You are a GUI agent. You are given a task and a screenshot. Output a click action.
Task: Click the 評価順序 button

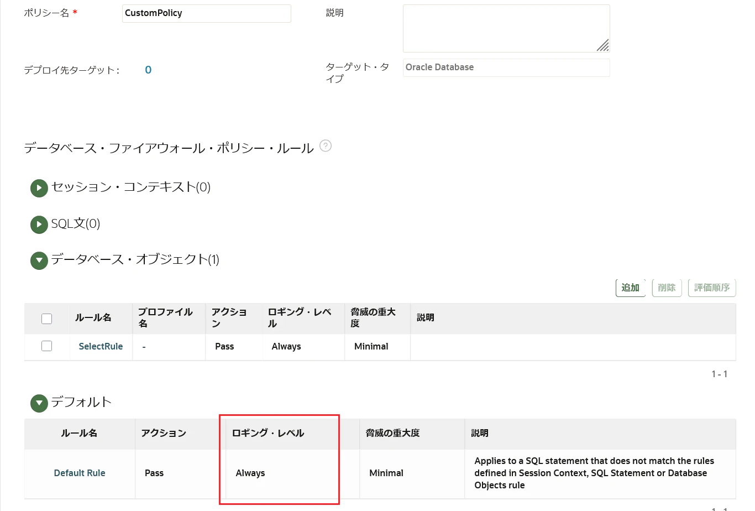point(712,288)
